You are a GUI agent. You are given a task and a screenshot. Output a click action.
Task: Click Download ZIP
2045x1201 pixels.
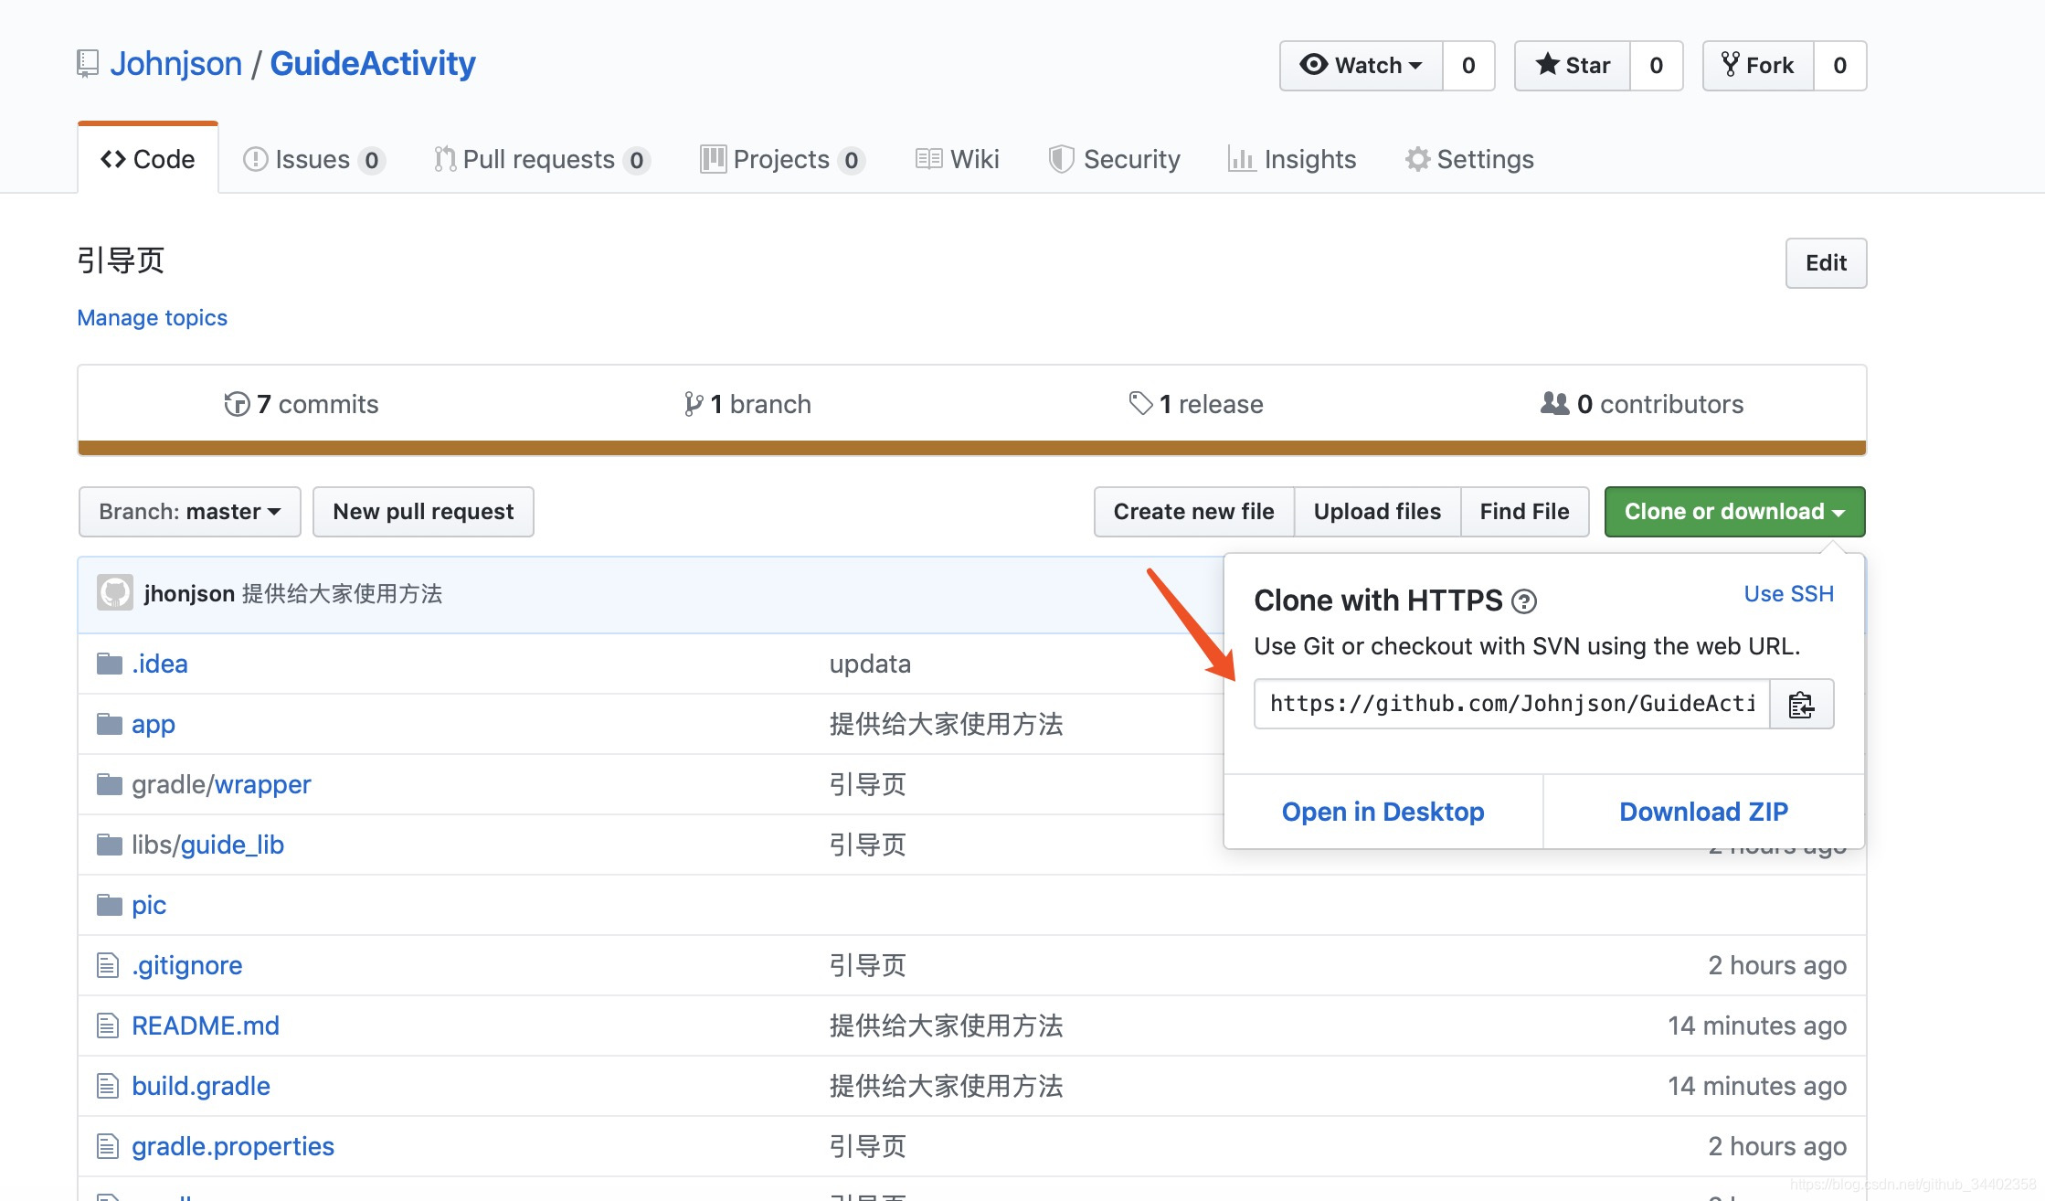click(x=1703, y=812)
